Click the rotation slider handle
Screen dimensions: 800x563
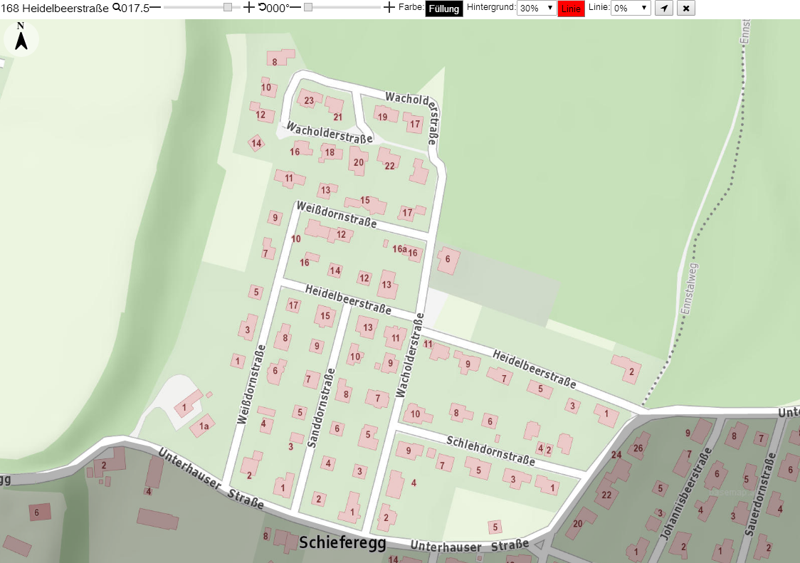308,7
